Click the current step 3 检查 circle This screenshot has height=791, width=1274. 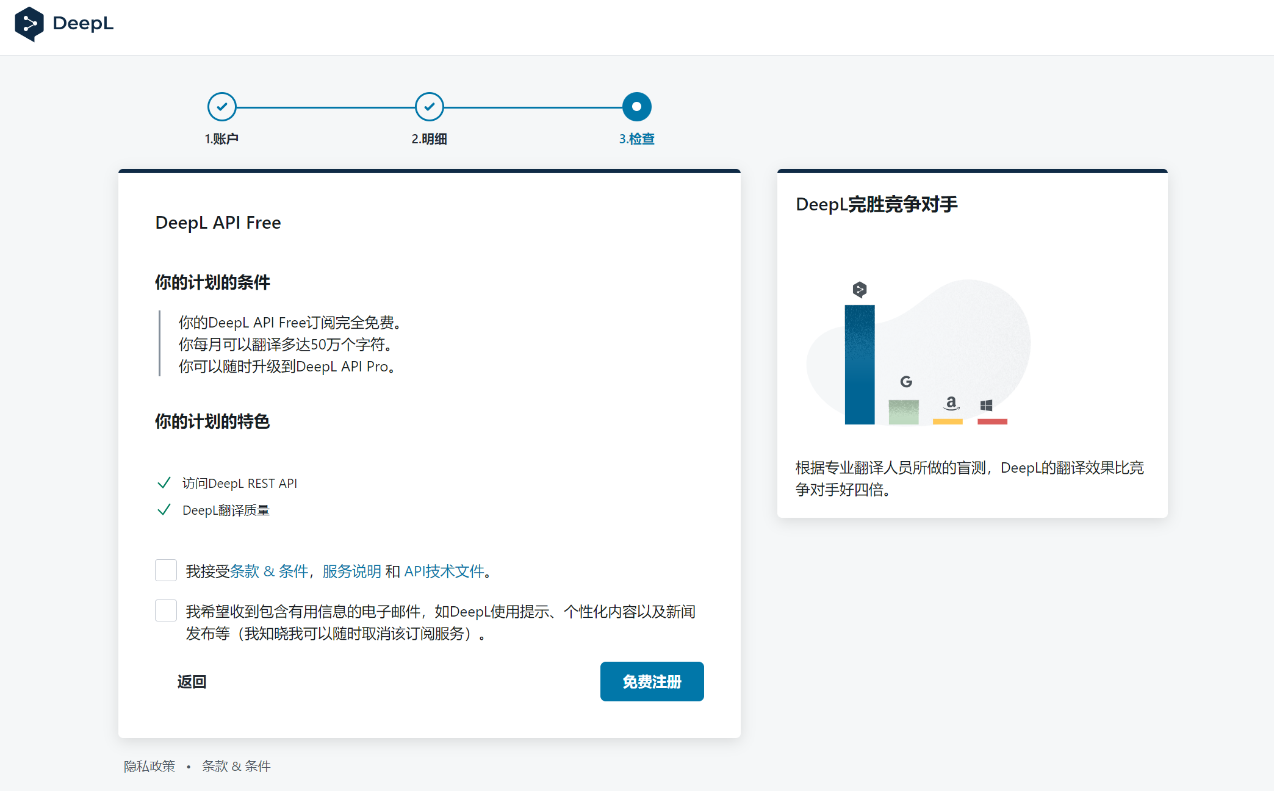[636, 107]
